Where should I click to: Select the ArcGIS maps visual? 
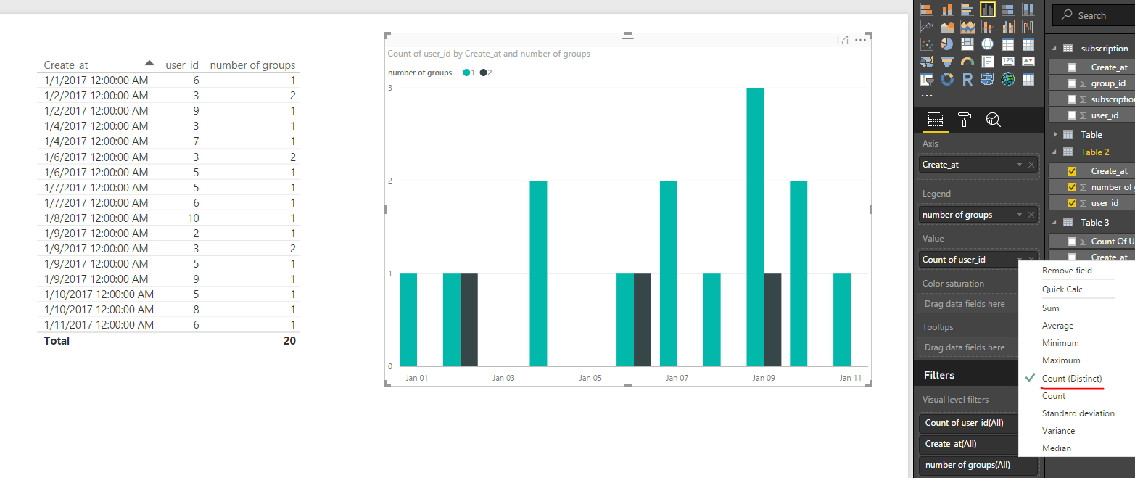1007,79
